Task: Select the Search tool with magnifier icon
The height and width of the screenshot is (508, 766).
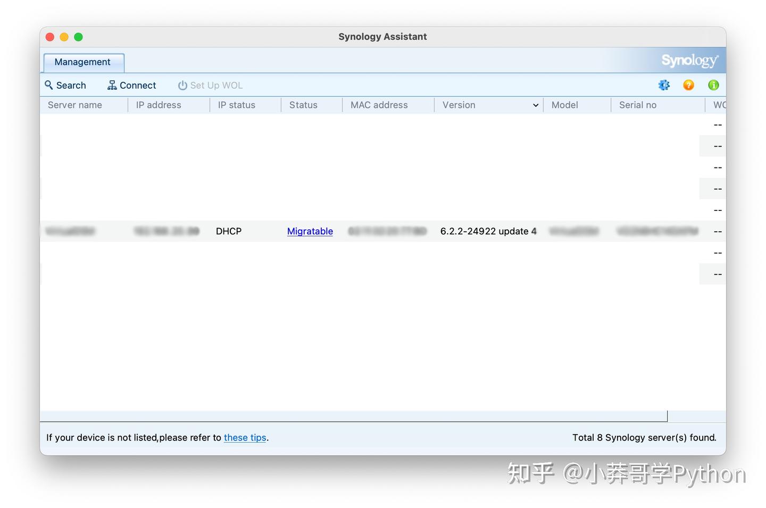Action: pyautogui.click(x=65, y=85)
